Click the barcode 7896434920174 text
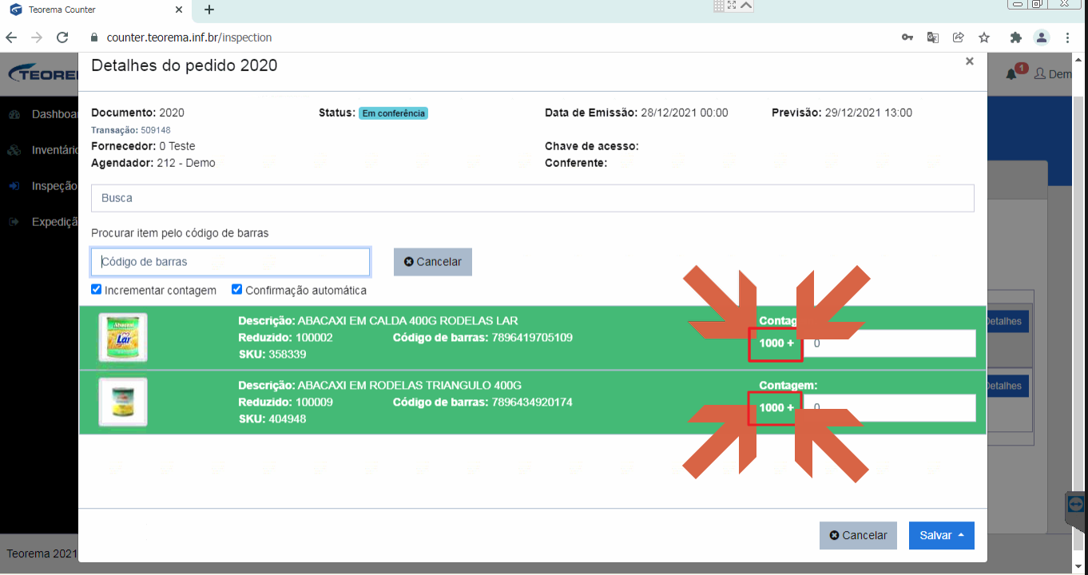Screen dimensions: 1088x575 (x=532, y=402)
